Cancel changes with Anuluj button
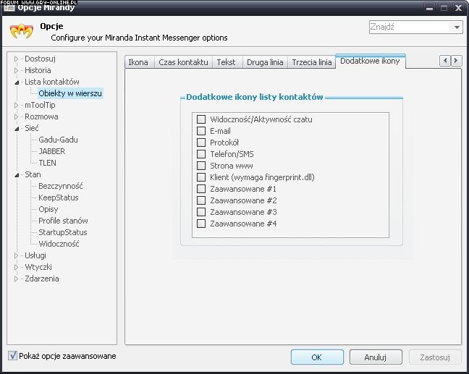 pos(376,357)
